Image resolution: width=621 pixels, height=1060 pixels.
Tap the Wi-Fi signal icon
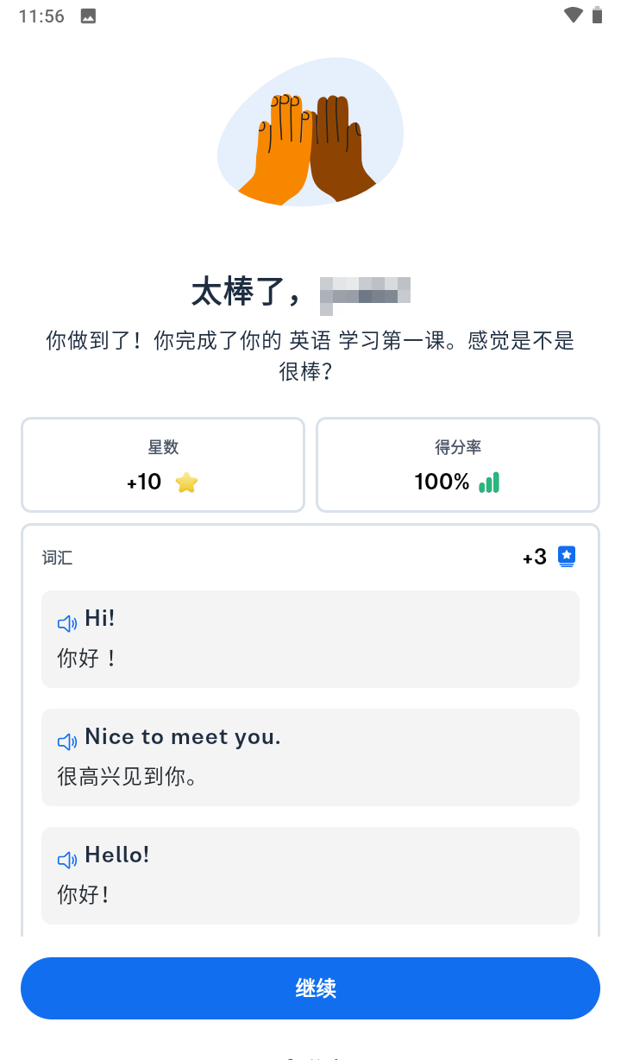click(573, 16)
